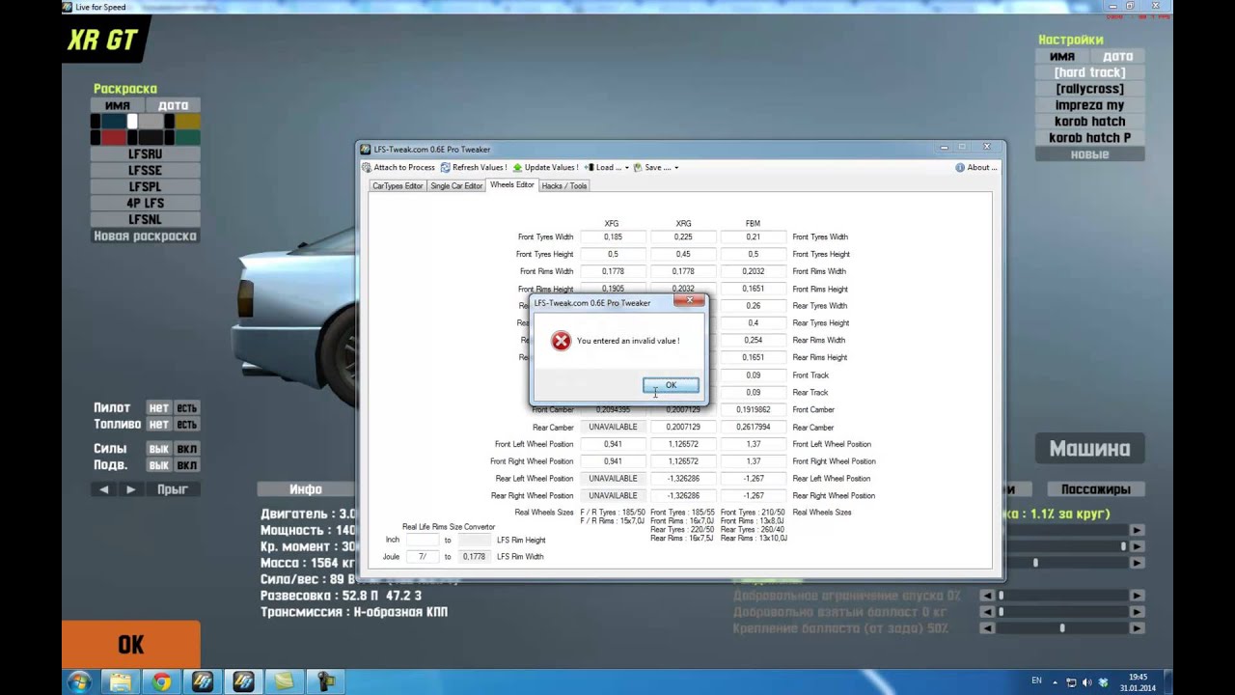
Task: Sort Раскраска list by имя
Action: click(118, 105)
